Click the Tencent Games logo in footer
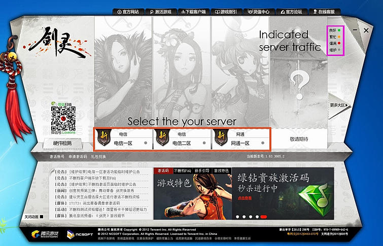This screenshot has width=383, height=246. coord(45,234)
